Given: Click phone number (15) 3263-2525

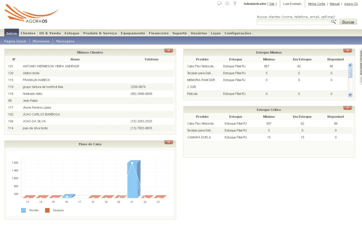Looking at the screenshot, I should pos(141,121).
